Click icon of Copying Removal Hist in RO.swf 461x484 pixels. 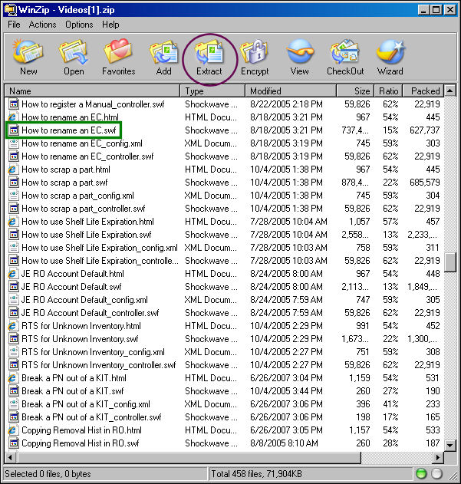[13, 443]
